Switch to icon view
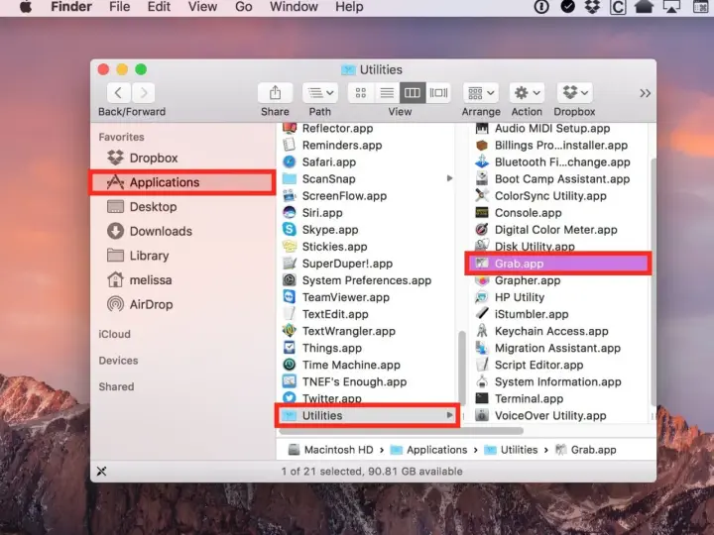The width and height of the screenshot is (714, 535). point(361,93)
